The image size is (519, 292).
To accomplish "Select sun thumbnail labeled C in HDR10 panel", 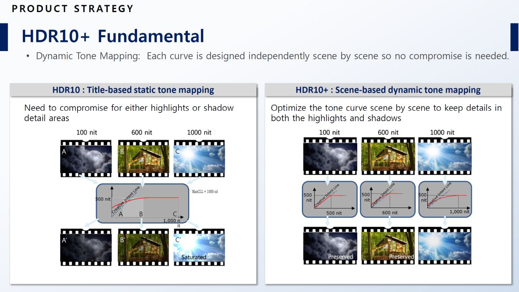I will click(199, 158).
